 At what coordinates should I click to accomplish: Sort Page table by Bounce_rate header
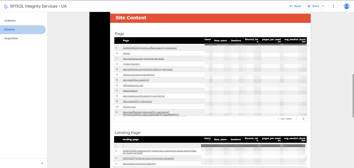pos(251,40)
